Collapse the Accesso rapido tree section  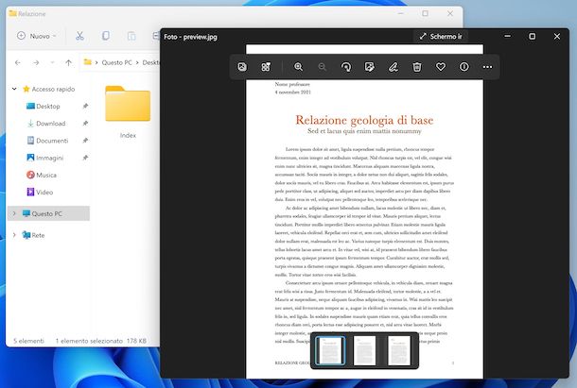(14, 89)
